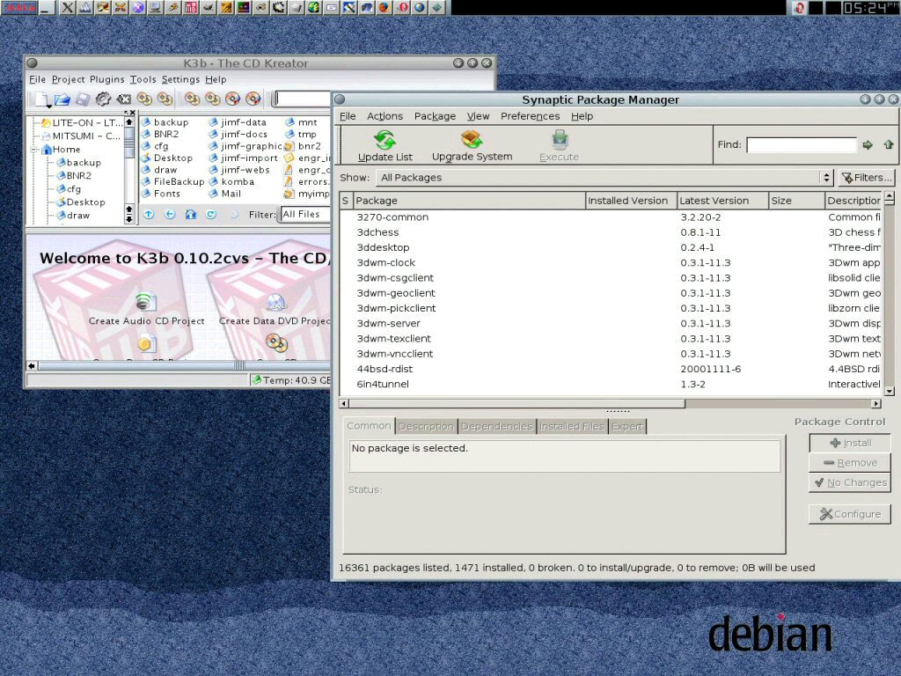The height and width of the screenshot is (676, 901).
Task: Click the Configure button in Package Control
Action: coord(849,514)
